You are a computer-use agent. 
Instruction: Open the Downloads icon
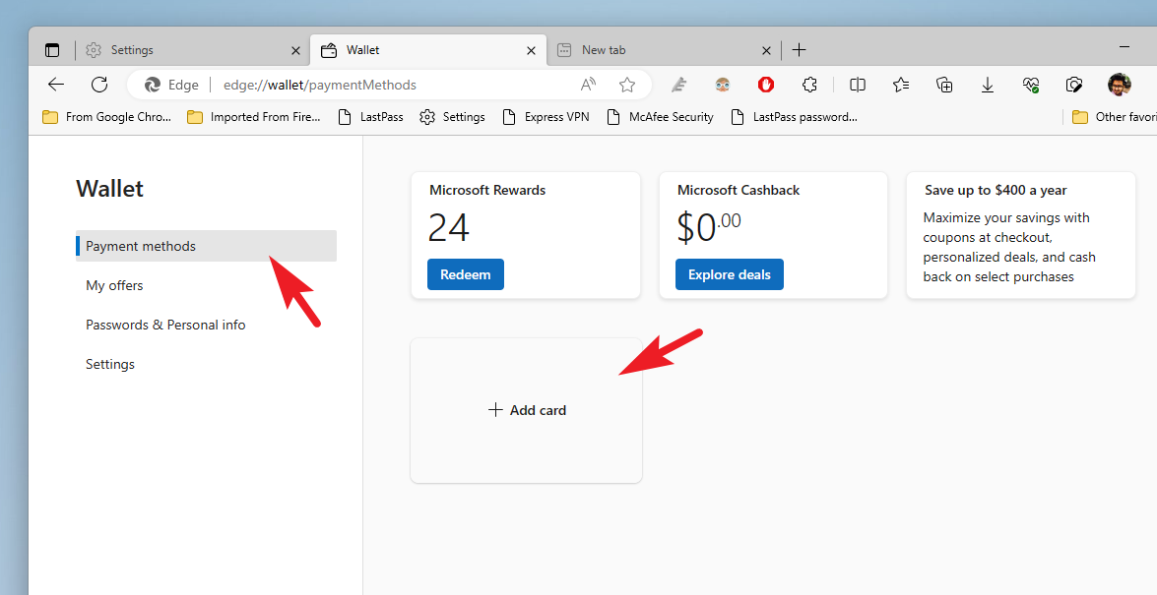click(x=988, y=85)
